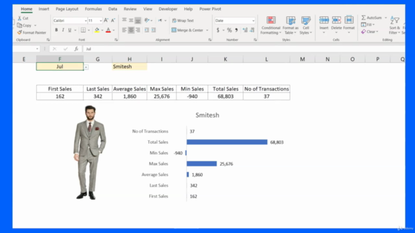The height and width of the screenshot is (233, 415).
Task: Open Merge & Center dropdown arrow
Action: pyautogui.click(x=207, y=30)
